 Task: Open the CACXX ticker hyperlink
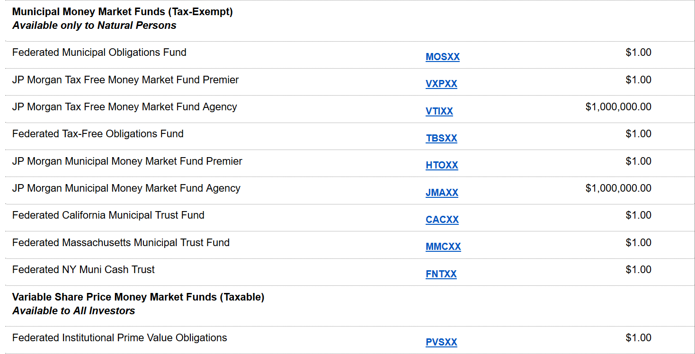442,219
